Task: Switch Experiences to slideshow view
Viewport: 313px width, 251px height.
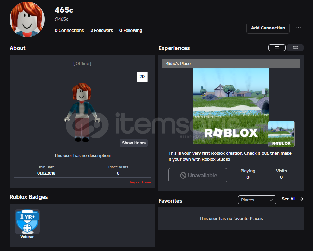Action: coord(277,48)
